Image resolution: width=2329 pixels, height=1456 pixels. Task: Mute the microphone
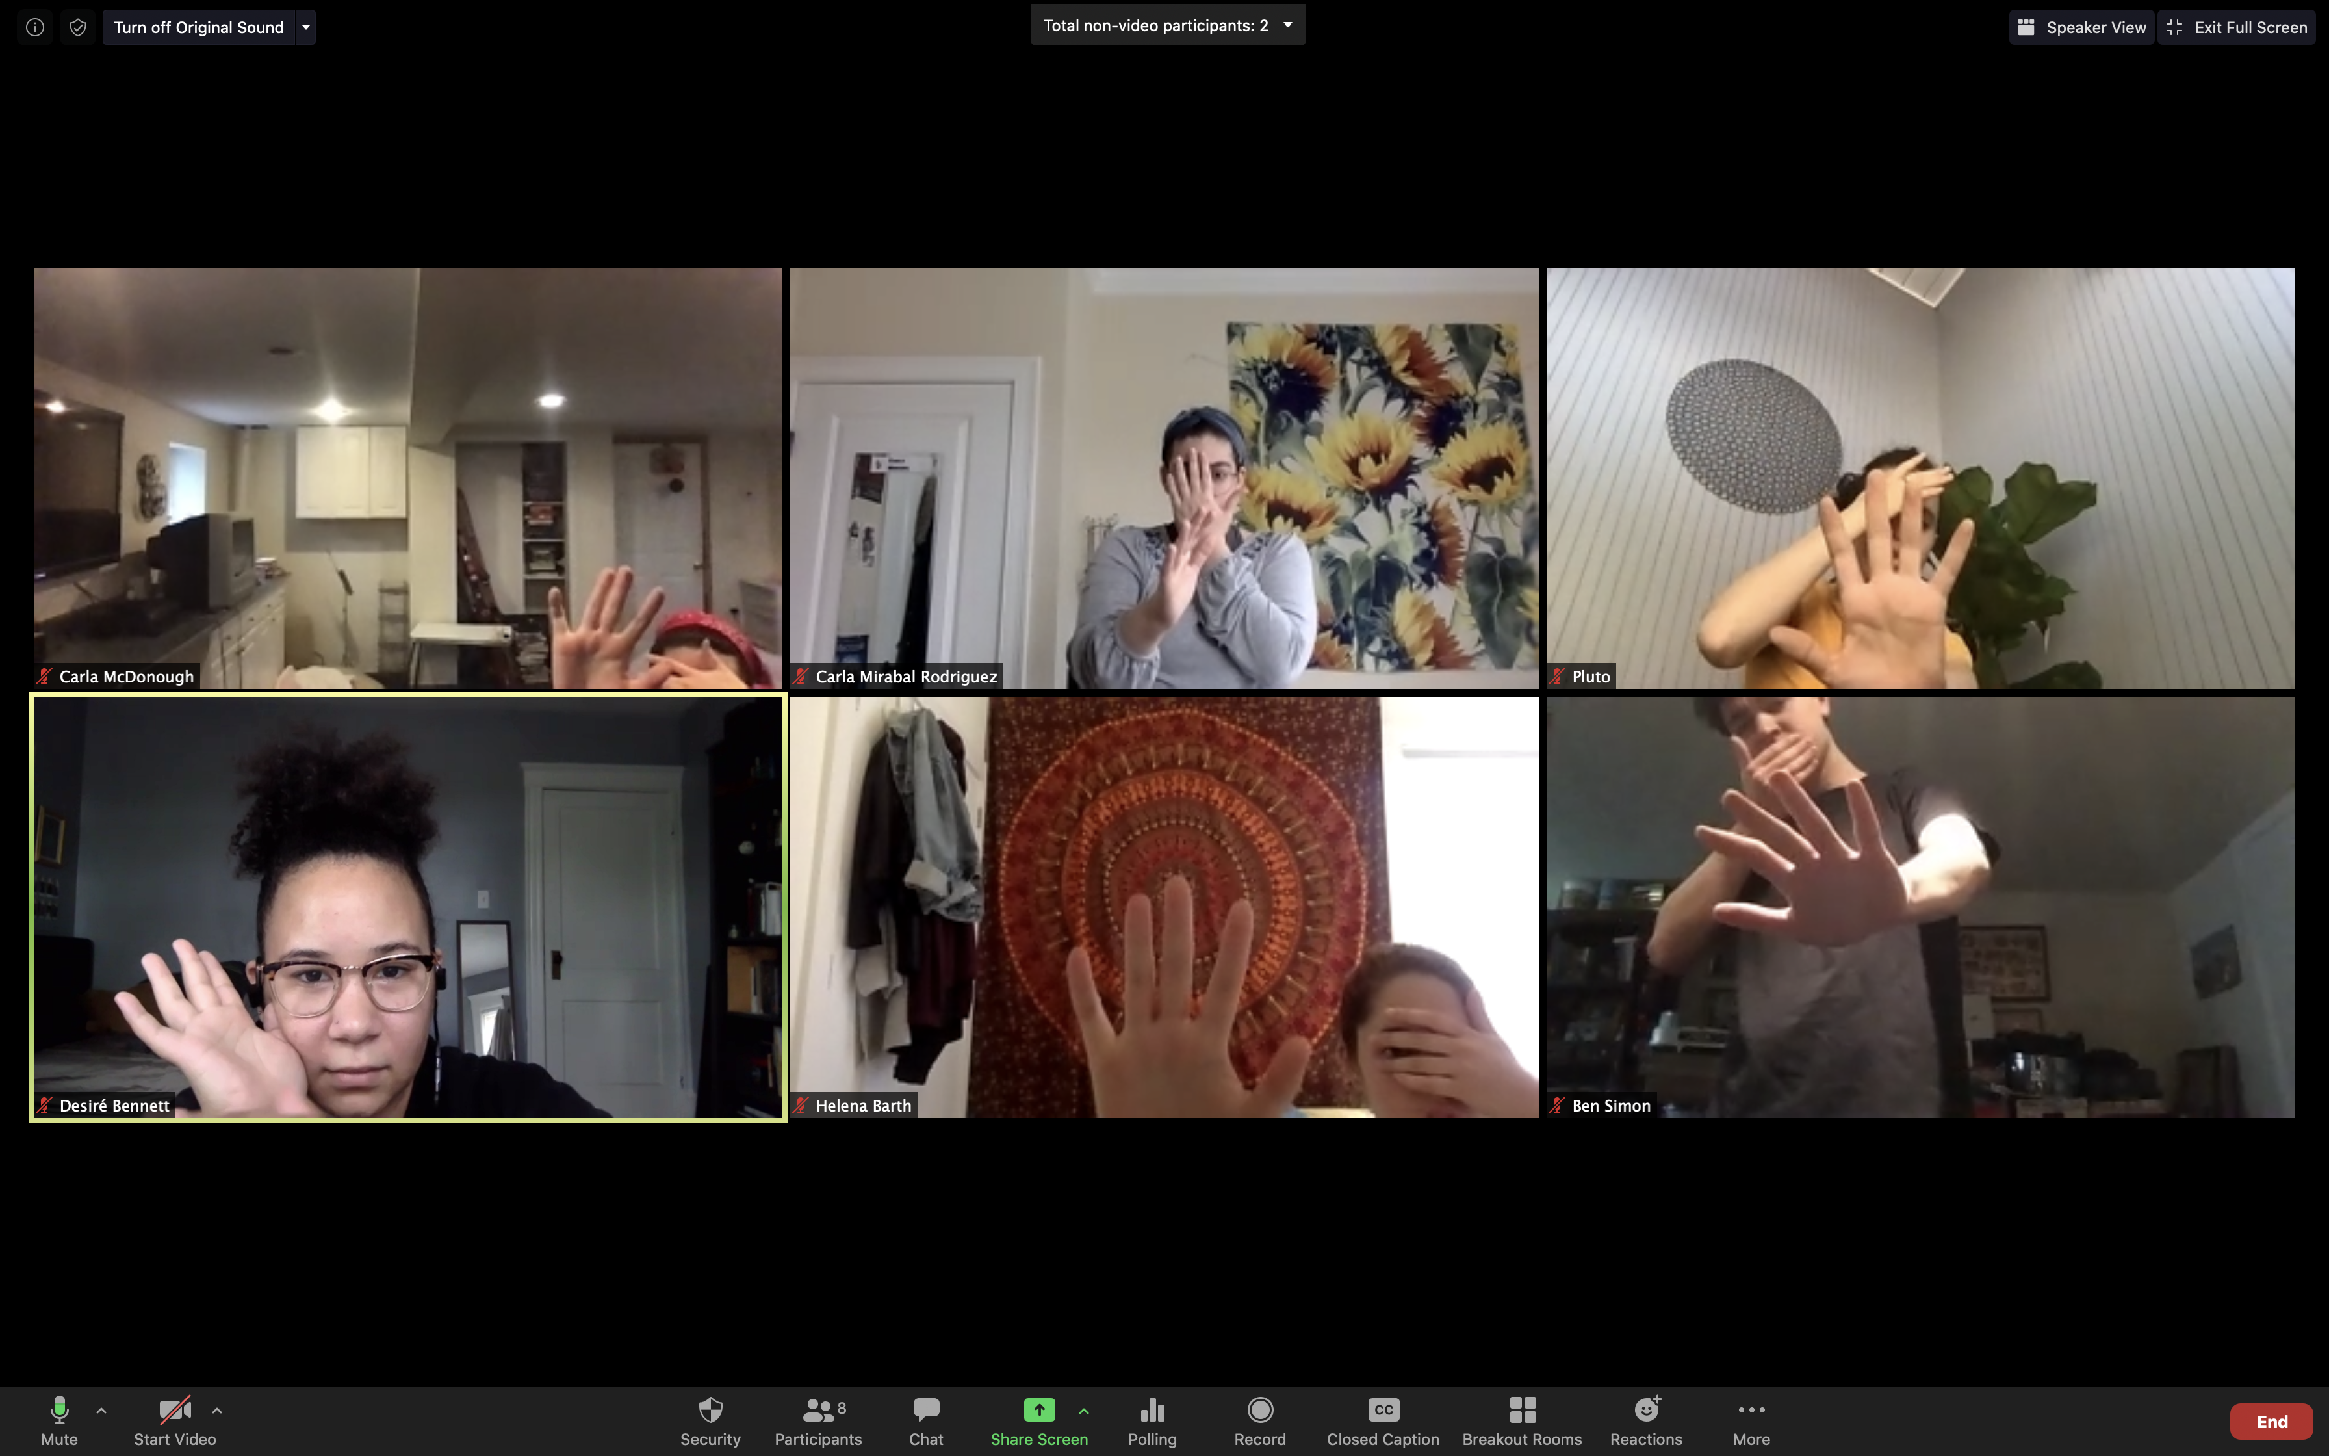pos(58,1422)
